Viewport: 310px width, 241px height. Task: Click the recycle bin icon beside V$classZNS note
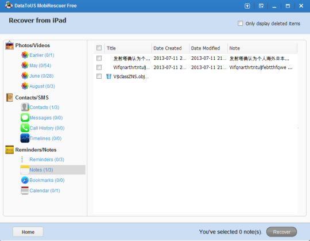coord(108,76)
